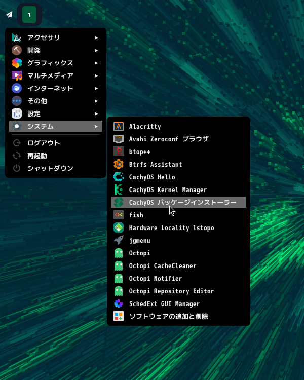Choose ログアウト to log out
Image resolution: width=304 pixels, height=380 pixels.
(x=44, y=143)
